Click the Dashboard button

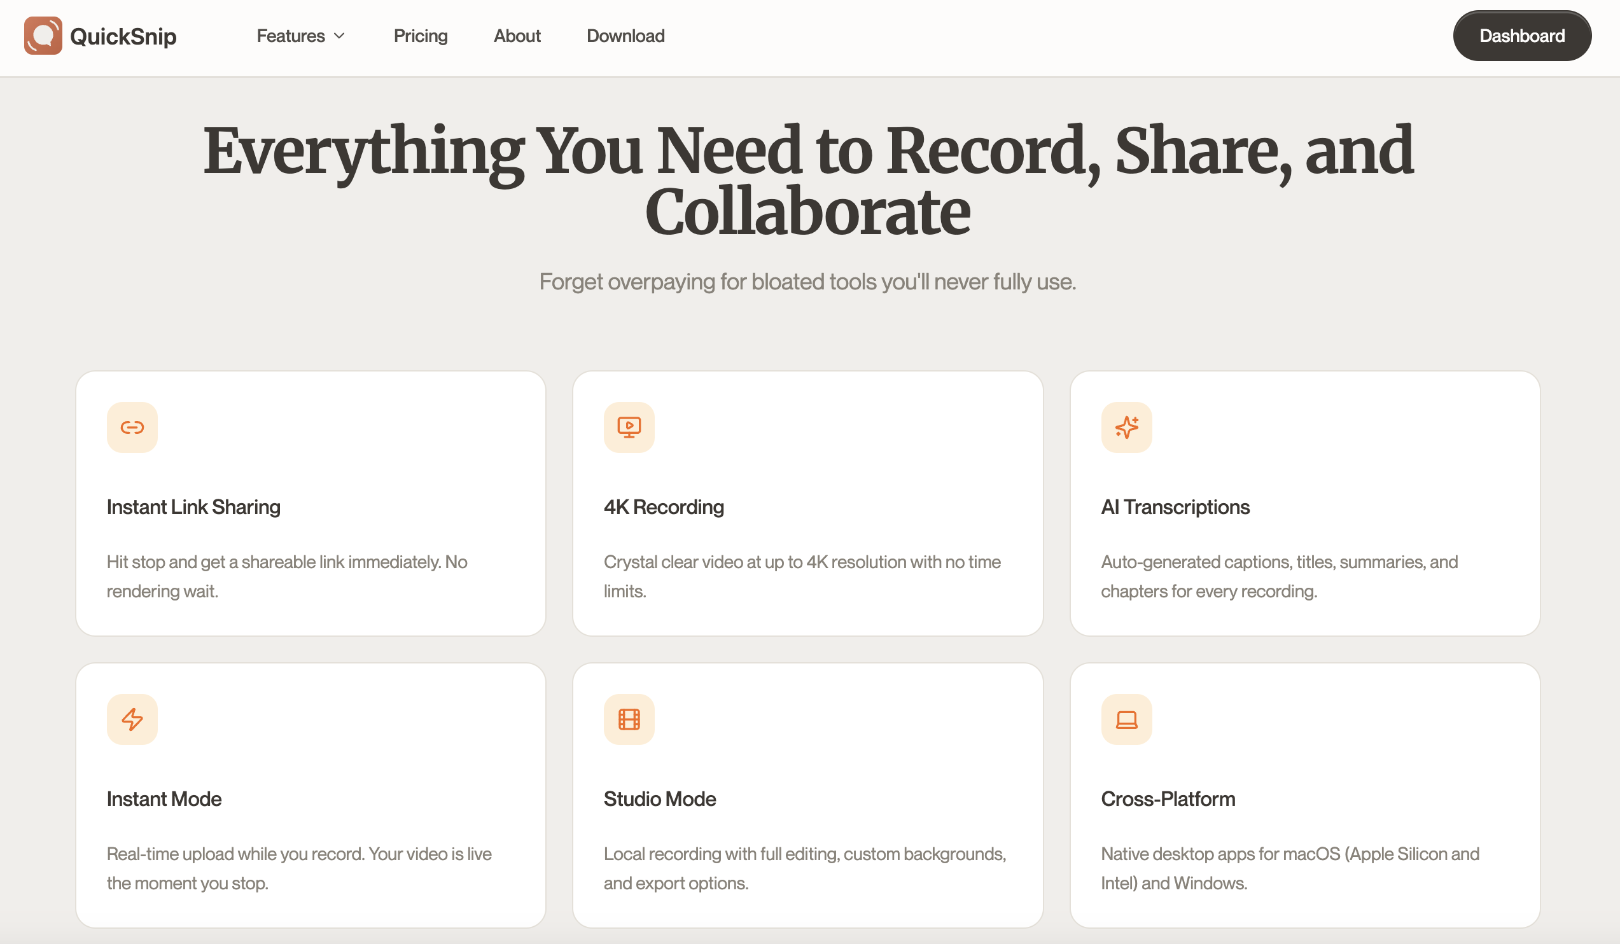(x=1521, y=36)
